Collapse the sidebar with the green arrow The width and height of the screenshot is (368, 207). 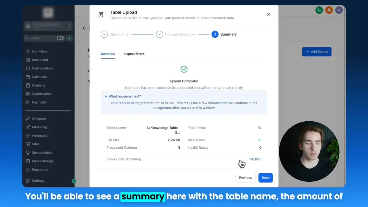point(74,181)
